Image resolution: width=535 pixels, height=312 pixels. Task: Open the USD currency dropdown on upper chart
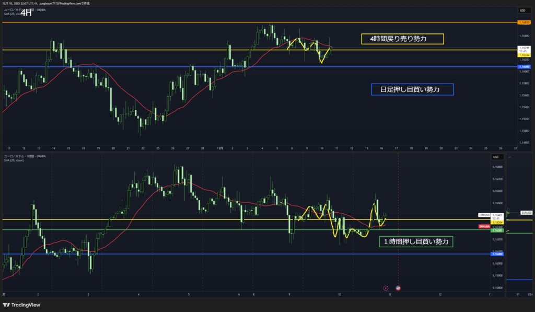[522, 10]
